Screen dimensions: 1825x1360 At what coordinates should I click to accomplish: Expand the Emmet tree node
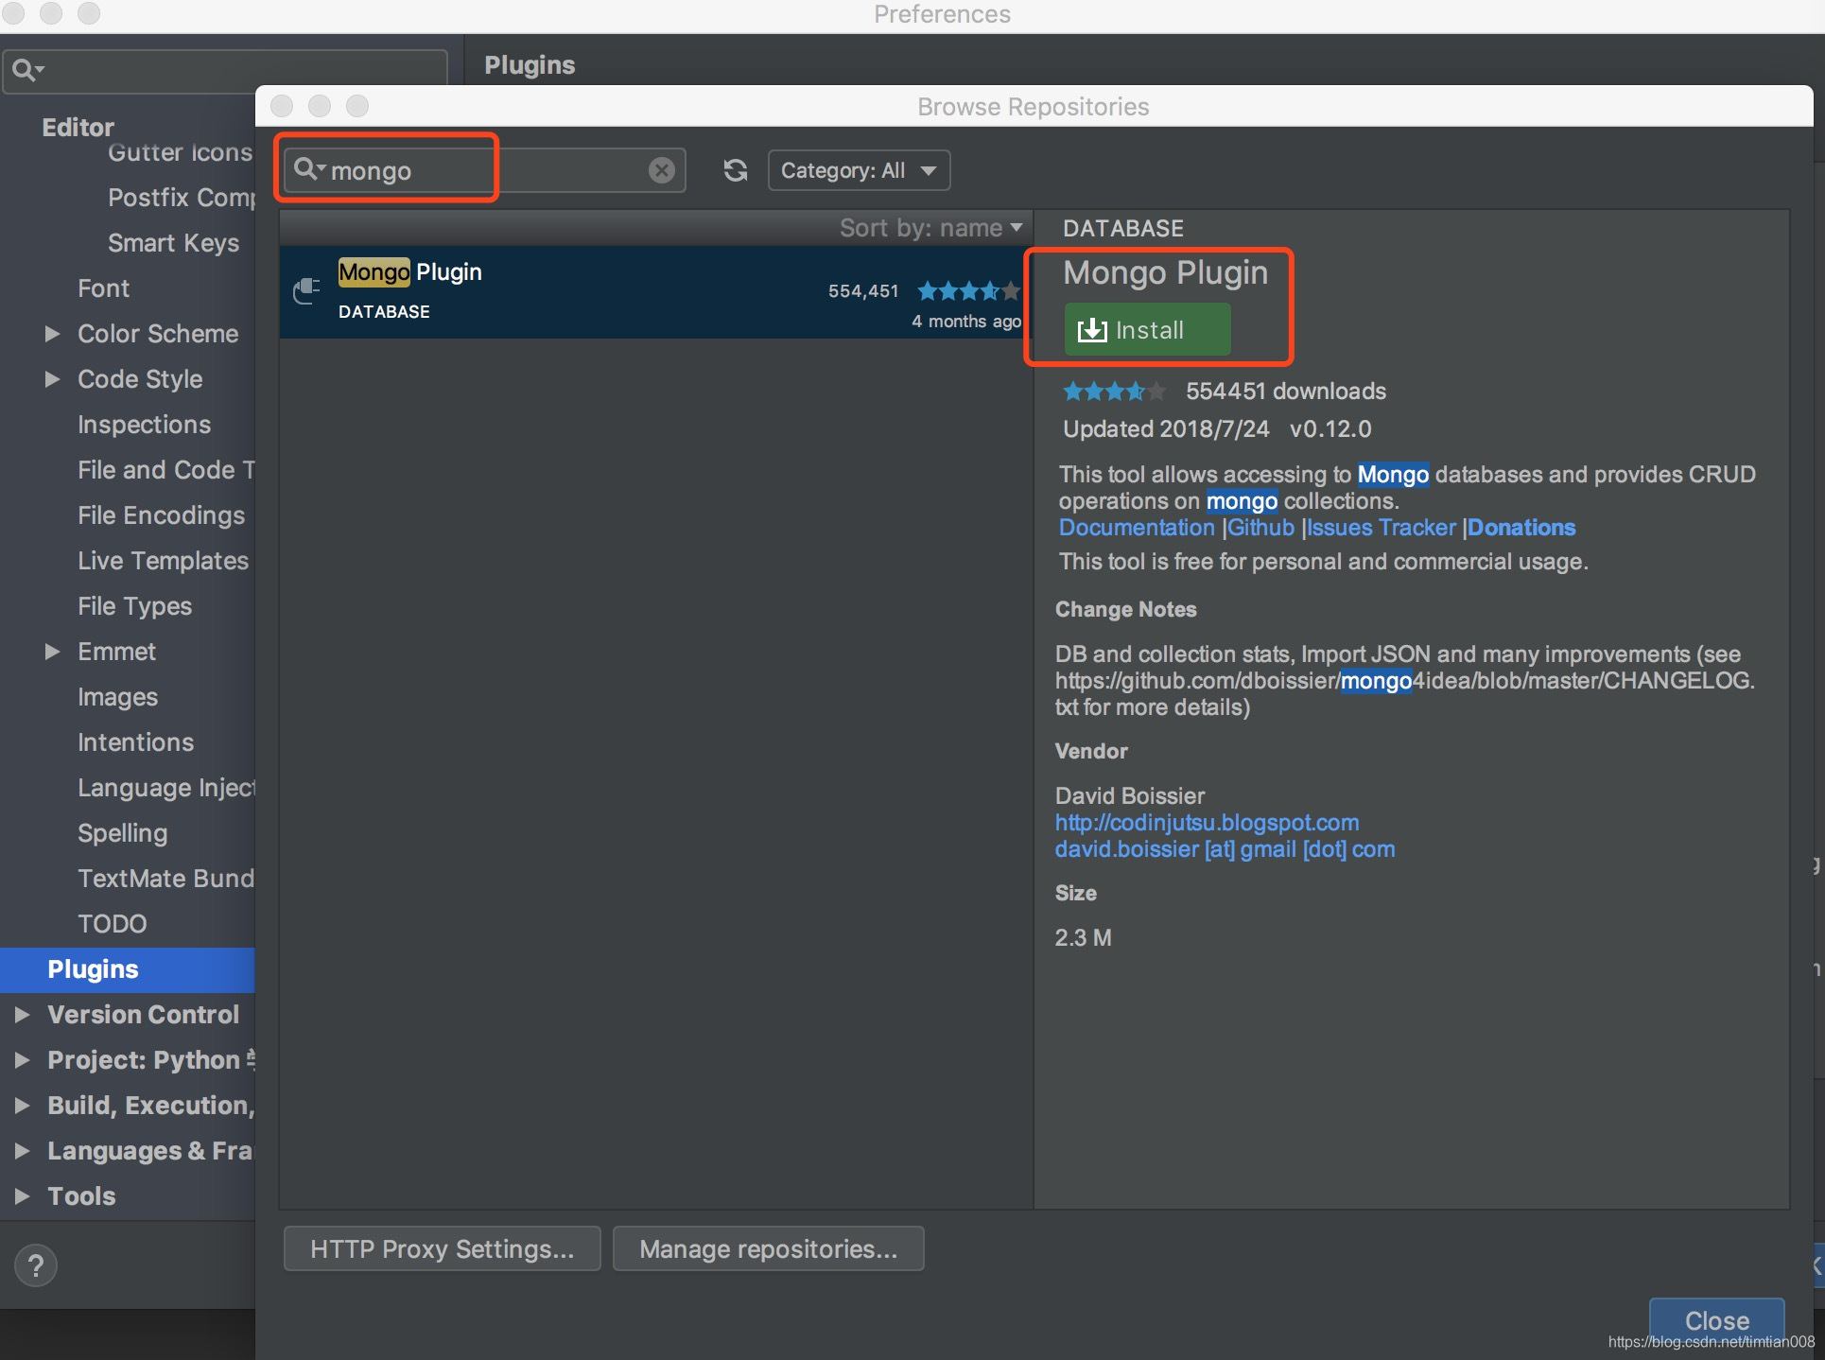click(53, 652)
